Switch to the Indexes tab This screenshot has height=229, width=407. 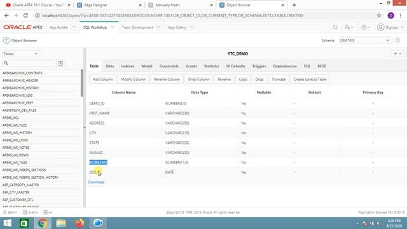(x=127, y=66)
